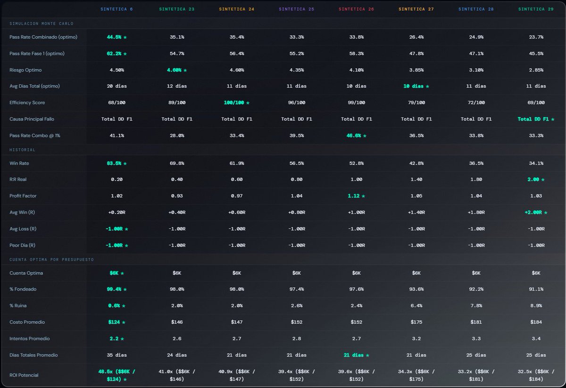Click the 2.85% Riesgo Optimo value

[x=536, y=70]
